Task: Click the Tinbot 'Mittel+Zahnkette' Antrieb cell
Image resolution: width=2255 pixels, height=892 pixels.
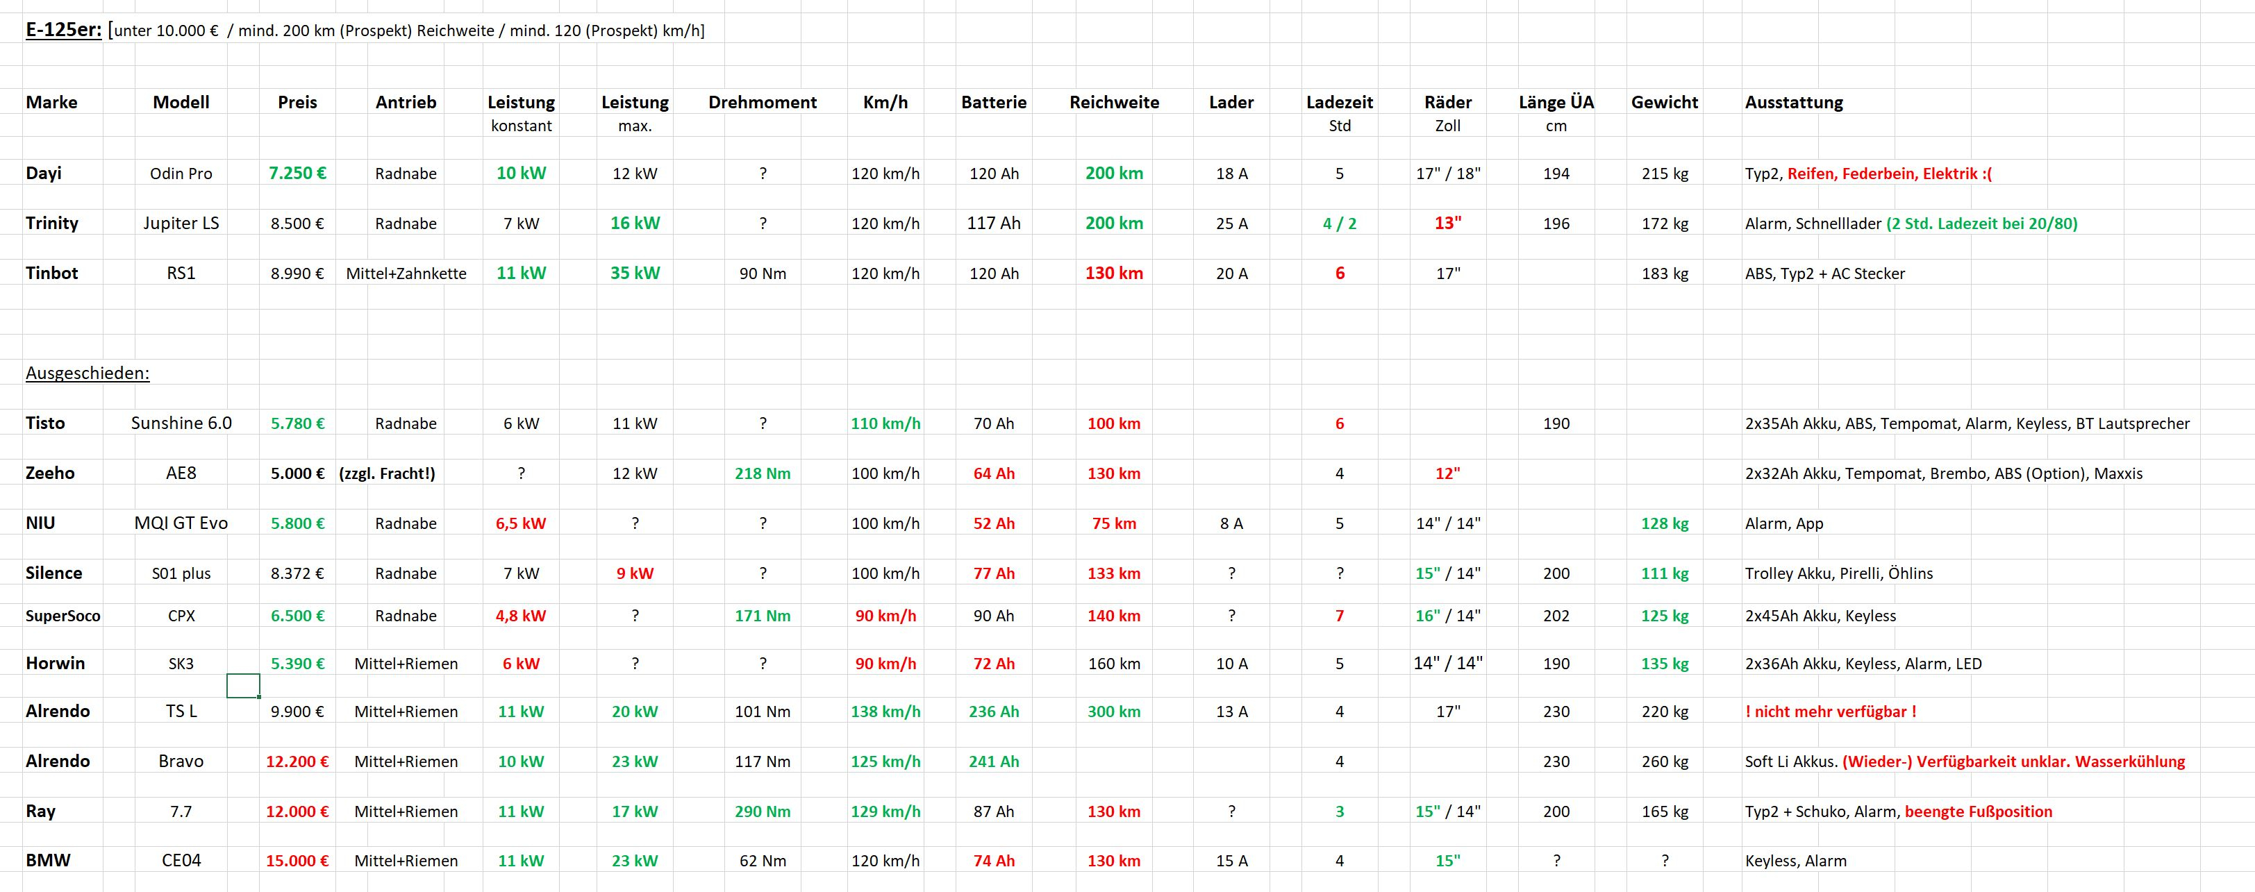Action: tap(406, 274)
